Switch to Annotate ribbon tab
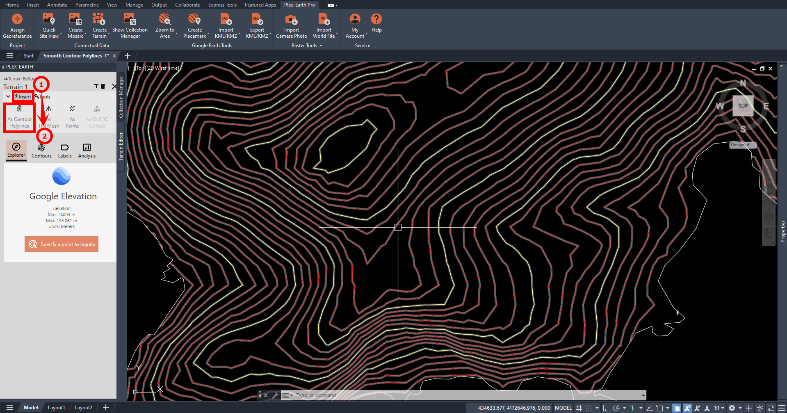The height and width of the screenshot is (413, 787). coord(57,5)
